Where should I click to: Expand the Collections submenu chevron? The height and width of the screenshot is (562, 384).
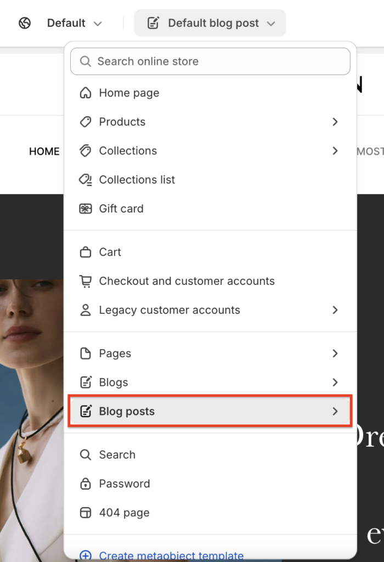(x=335, y=151)
